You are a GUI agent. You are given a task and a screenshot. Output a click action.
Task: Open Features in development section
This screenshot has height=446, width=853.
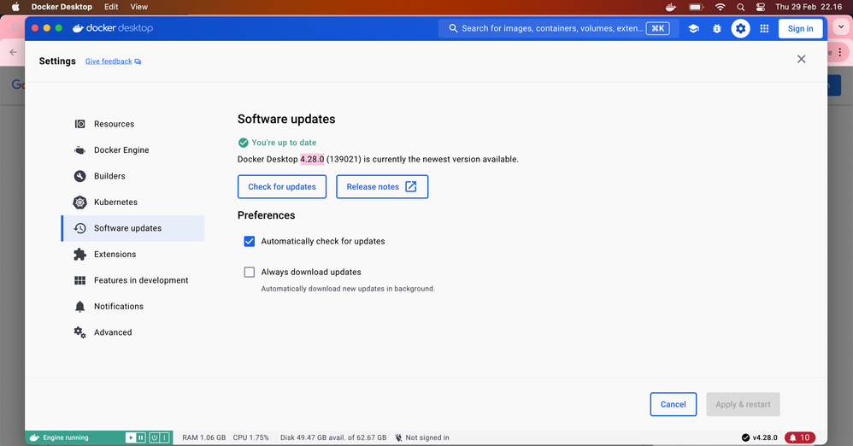coord(133,280)
